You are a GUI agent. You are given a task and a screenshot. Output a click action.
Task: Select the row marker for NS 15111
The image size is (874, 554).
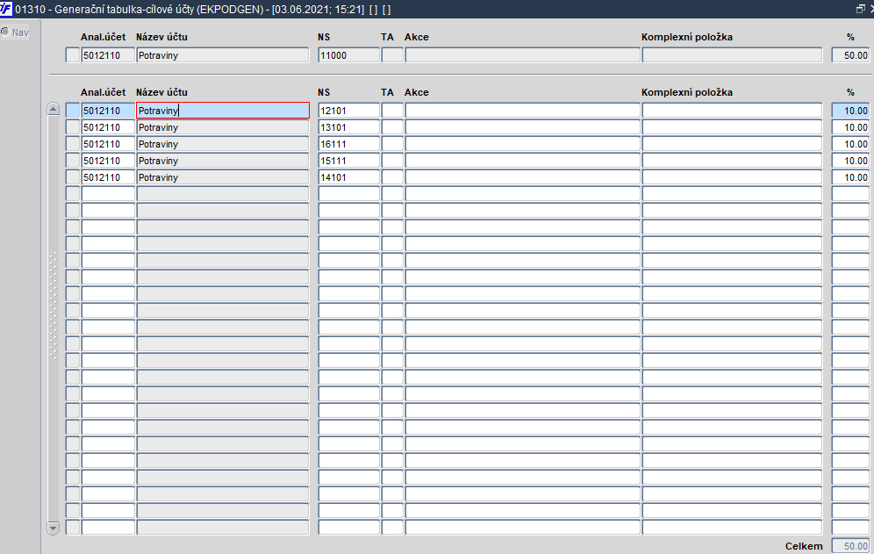coord(73,161)
